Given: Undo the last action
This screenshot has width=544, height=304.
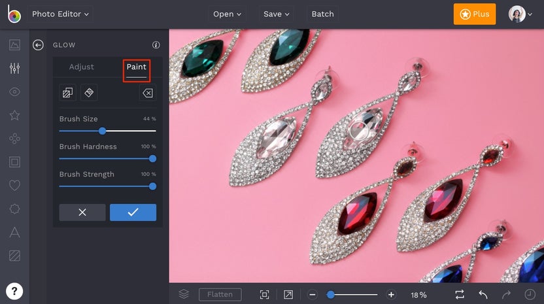Looking at the screenshot, I should click(x=483, y=295).
